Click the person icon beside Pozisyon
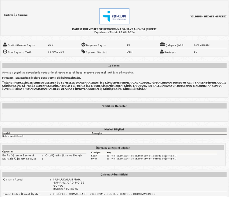The image size is (229, 197). (x=162, y=52)
